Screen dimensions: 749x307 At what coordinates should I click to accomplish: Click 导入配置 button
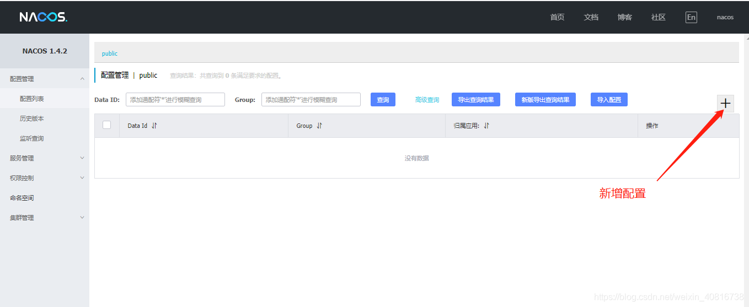(609, 100)
